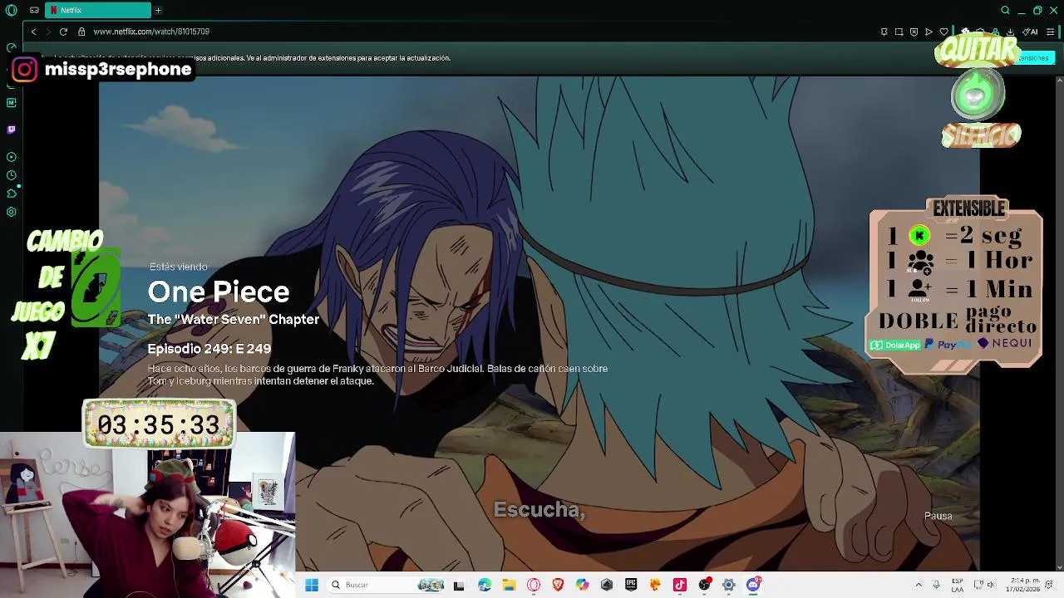Open the player send arrow icon

[929, 32]
